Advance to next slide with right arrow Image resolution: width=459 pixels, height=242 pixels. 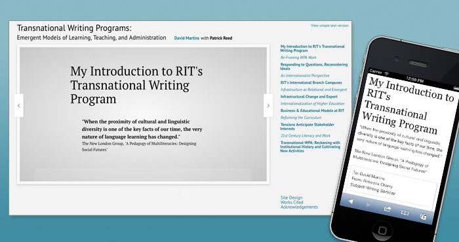(268, 106)
